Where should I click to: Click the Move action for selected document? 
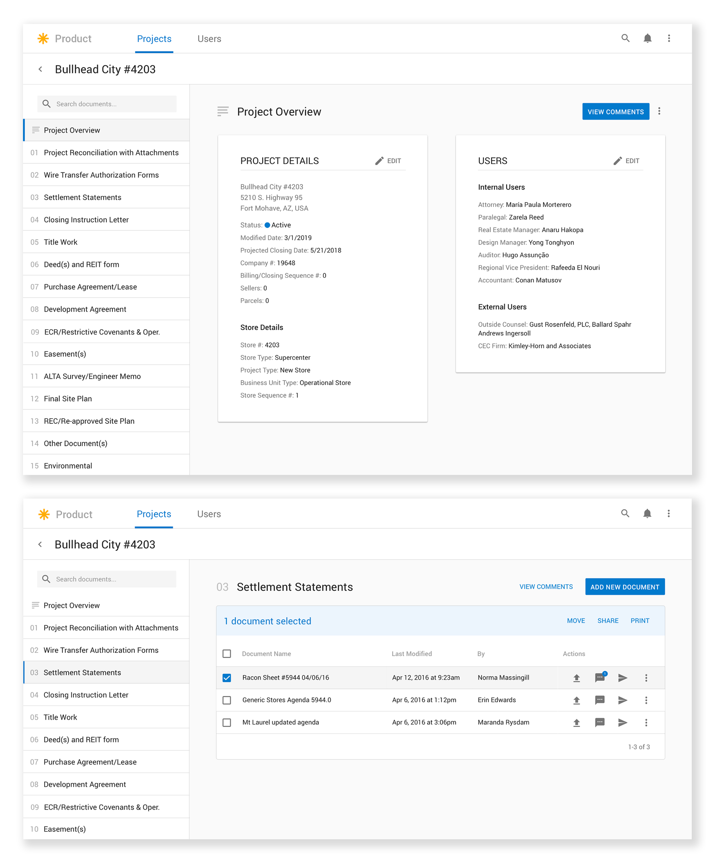576,621
